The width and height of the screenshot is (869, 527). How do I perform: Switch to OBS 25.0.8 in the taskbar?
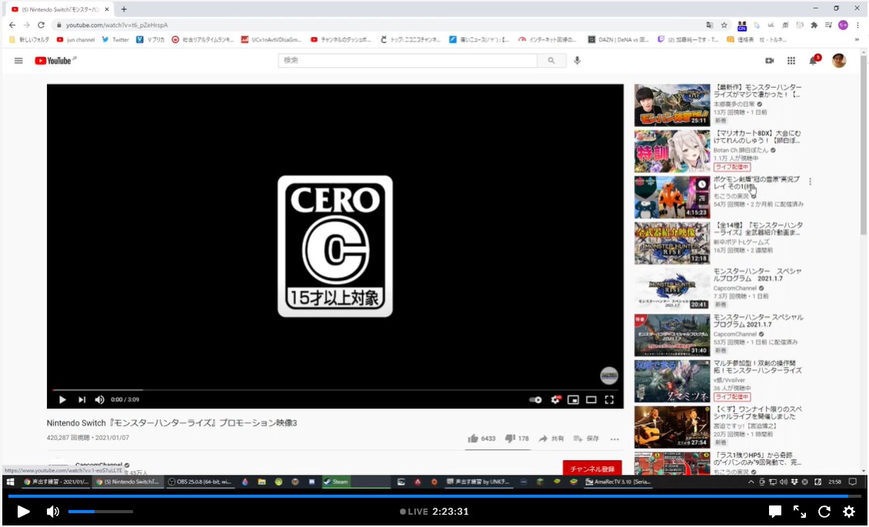[199, 482]
